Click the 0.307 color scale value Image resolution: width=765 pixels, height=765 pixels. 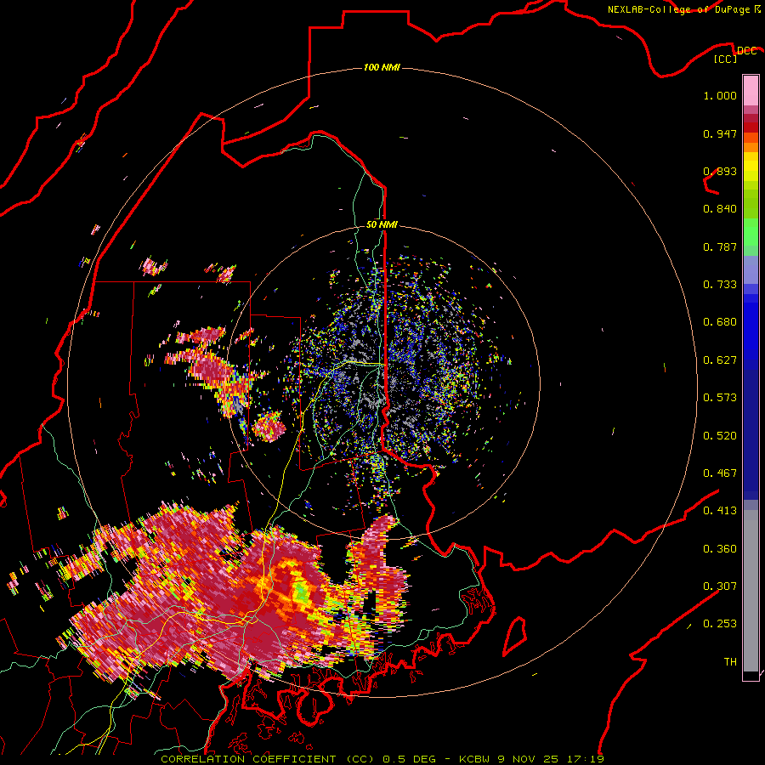720,586
